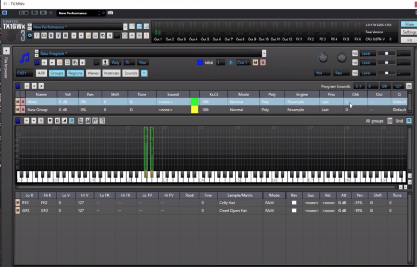The height and width of the screenshot is (267, 417).
Task: Click the left arrow '<' previous icon
Action: tap(132, 35)
